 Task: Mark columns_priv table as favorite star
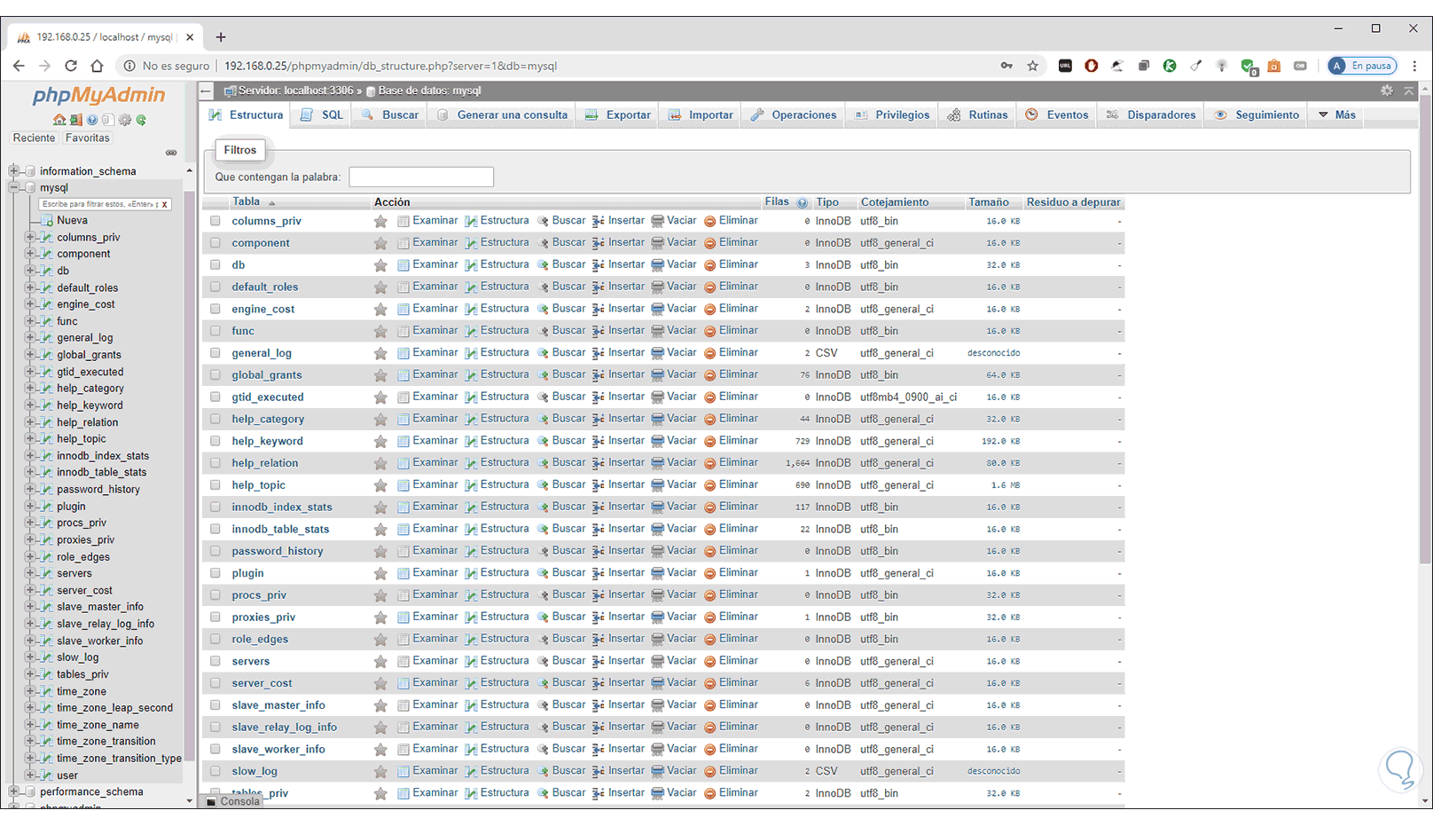380,221
